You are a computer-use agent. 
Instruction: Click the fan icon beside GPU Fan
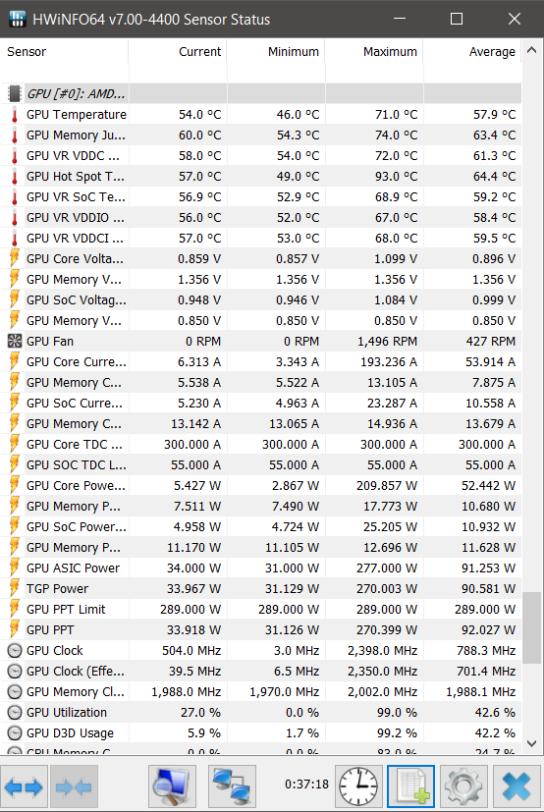point(15,342)
